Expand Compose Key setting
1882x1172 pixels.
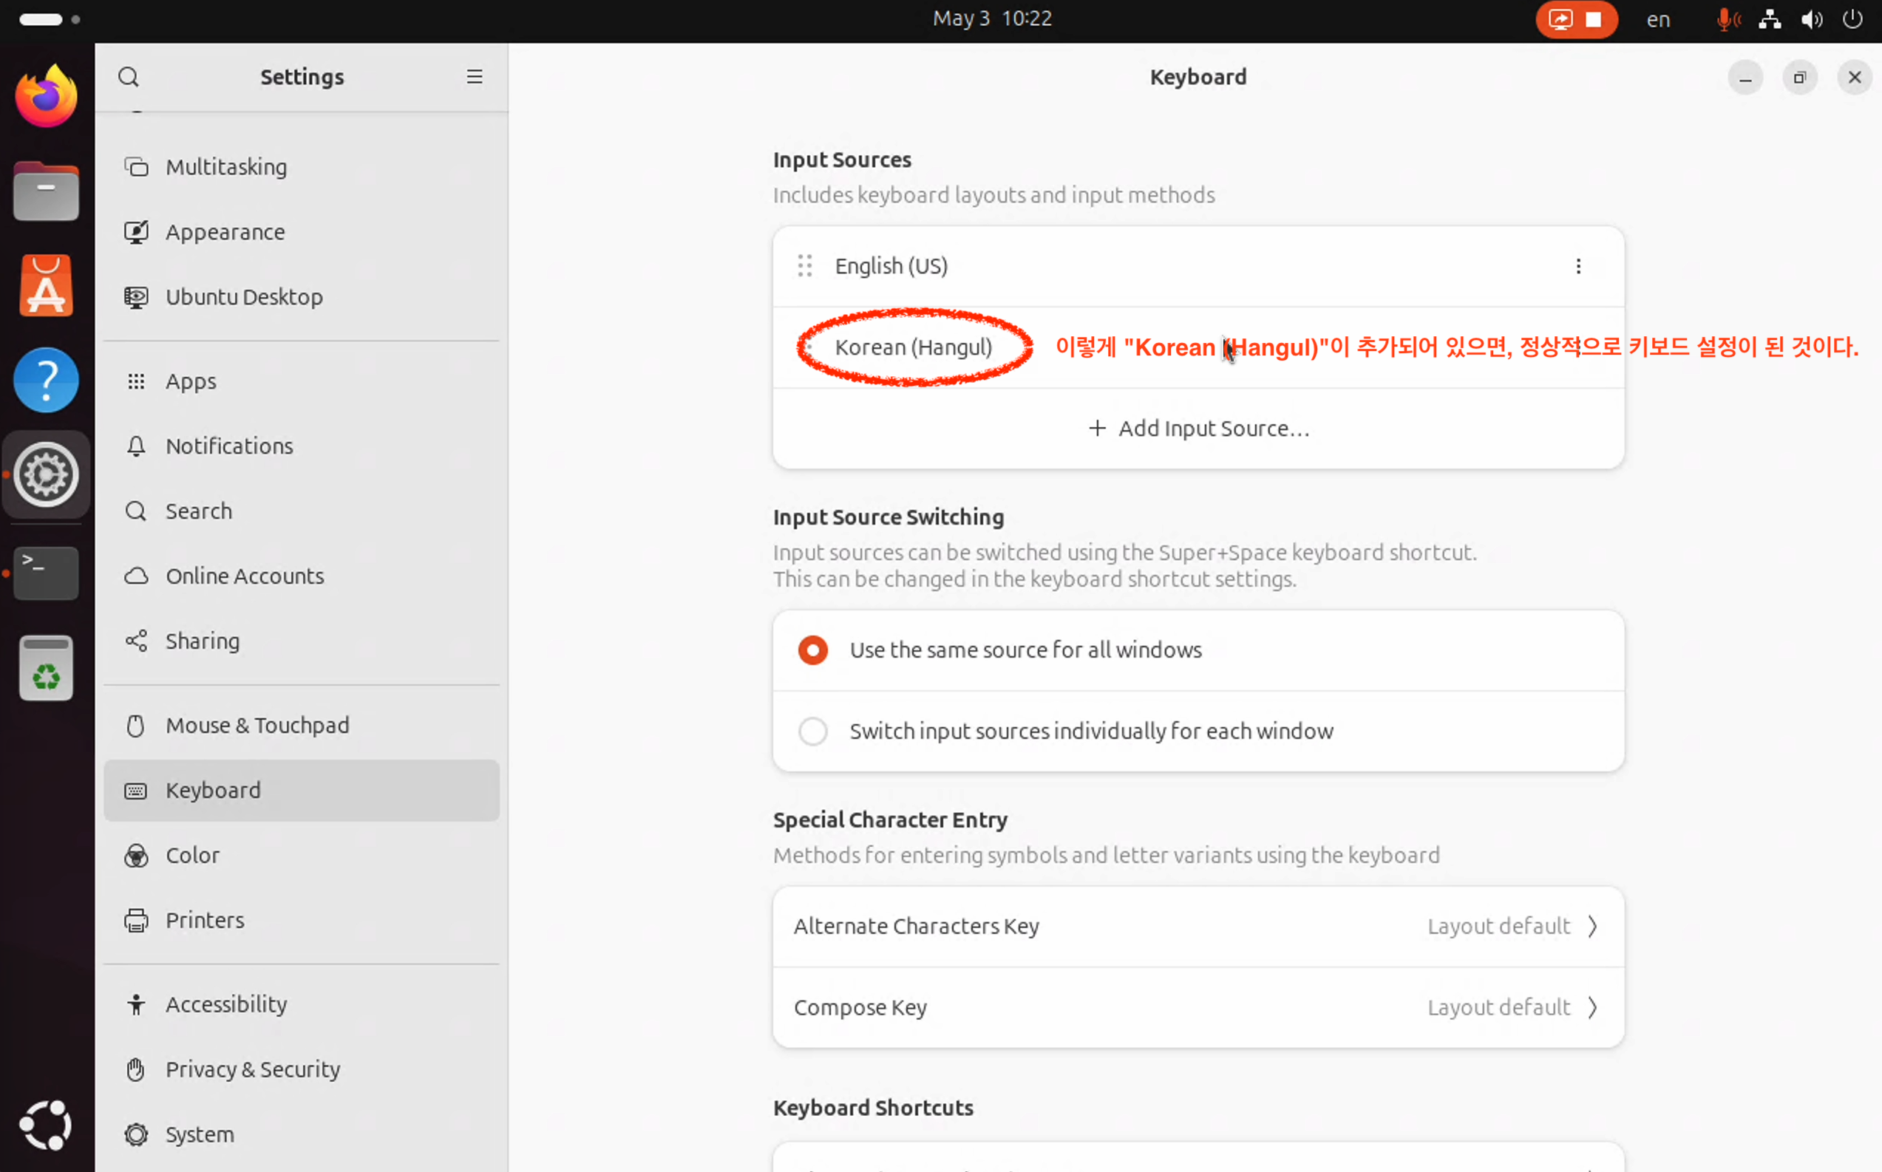1198,1007
